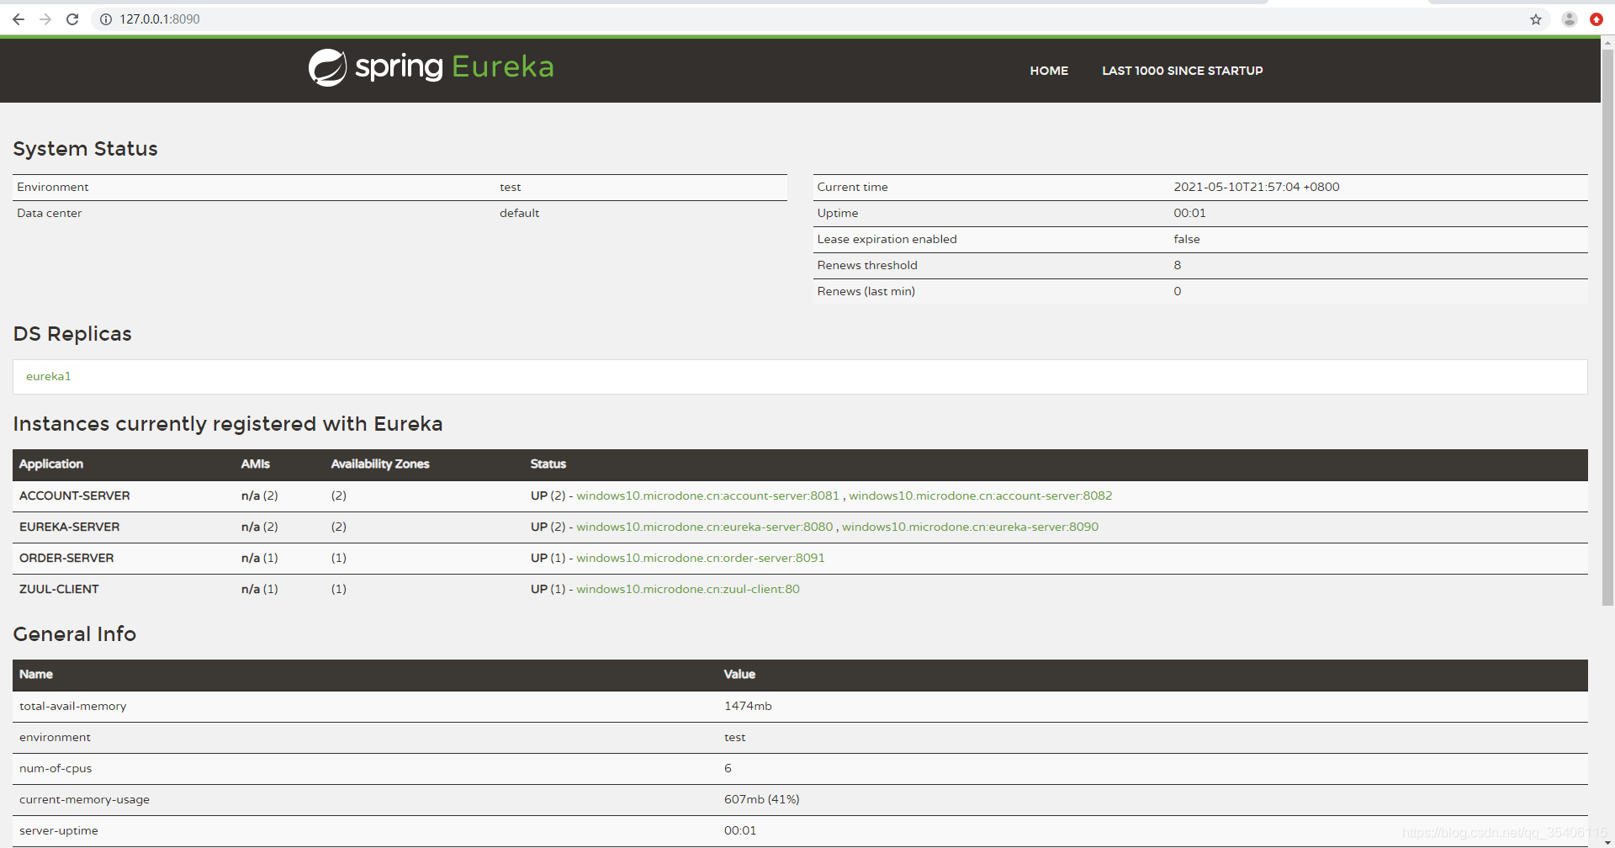Image resolution: width=1615 pixels, height=848 pixels.
Task: Click the scrollbar down arrow
Action: [1607, 841]
